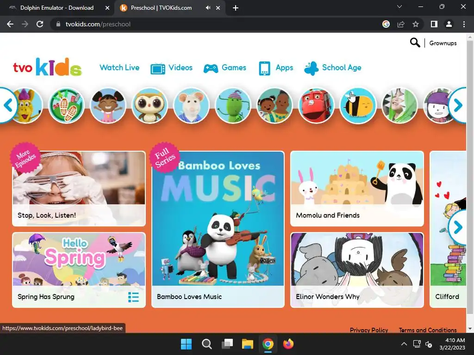Switch to Dolphin Emulator - Download tab
474x355 pixels.
coord(57,8)
